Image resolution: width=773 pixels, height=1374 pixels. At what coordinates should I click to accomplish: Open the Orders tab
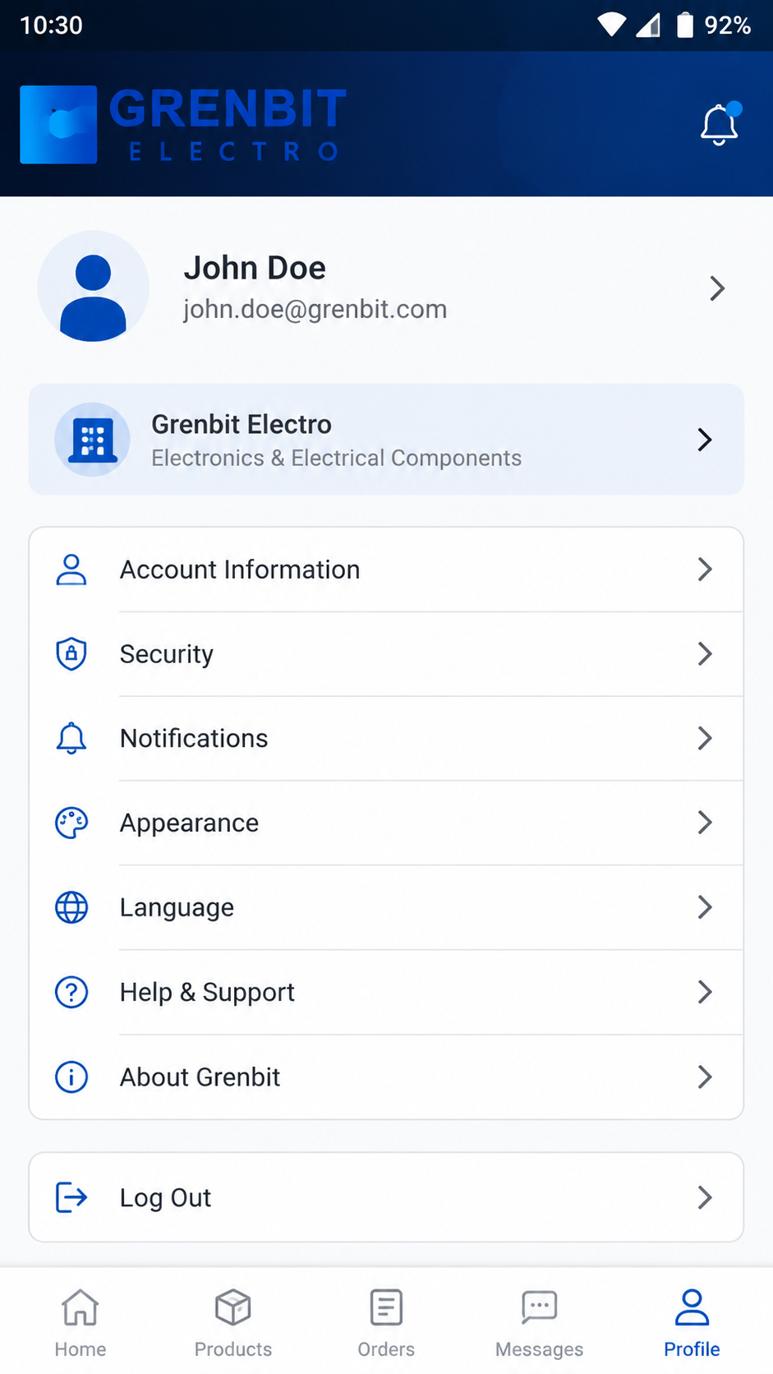[x=386, y=1322]
